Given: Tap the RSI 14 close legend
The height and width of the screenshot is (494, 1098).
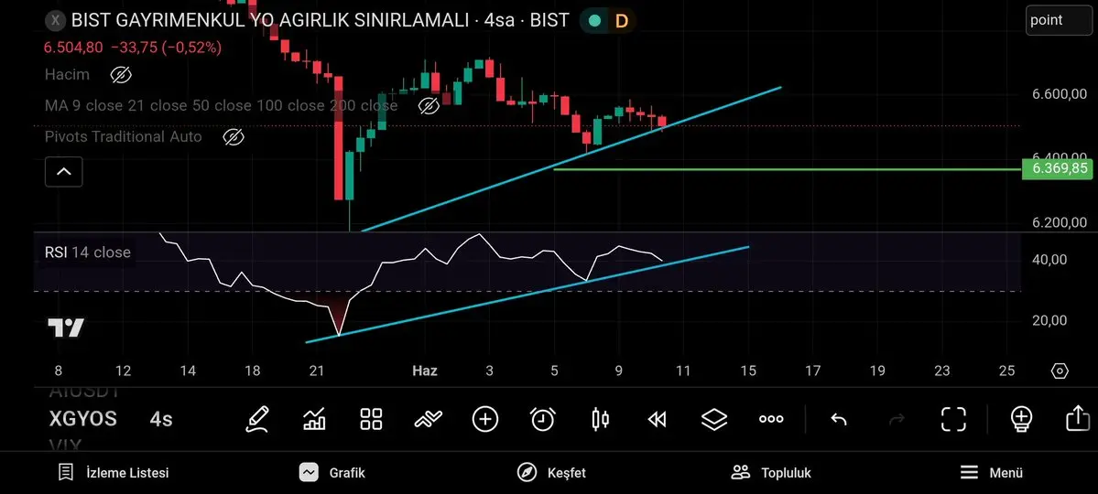Looking at the screenshot, I should 88,252.
